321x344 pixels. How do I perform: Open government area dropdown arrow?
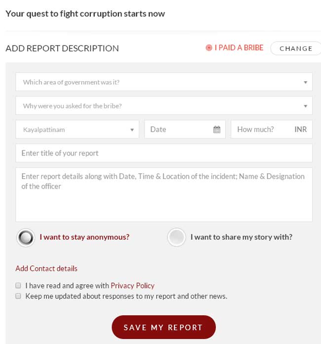pos(306,82)
